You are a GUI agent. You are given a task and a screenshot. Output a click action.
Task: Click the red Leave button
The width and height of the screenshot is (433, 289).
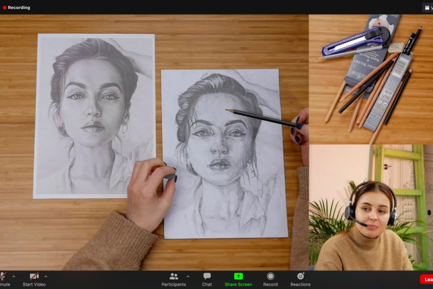427,279
